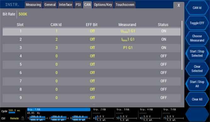Toggle Start | Stop All softkey
This screenshot has height=122, width=210.
197,84
